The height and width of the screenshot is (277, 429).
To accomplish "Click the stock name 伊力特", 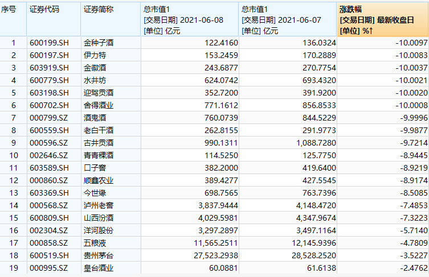I will point(95,55).
